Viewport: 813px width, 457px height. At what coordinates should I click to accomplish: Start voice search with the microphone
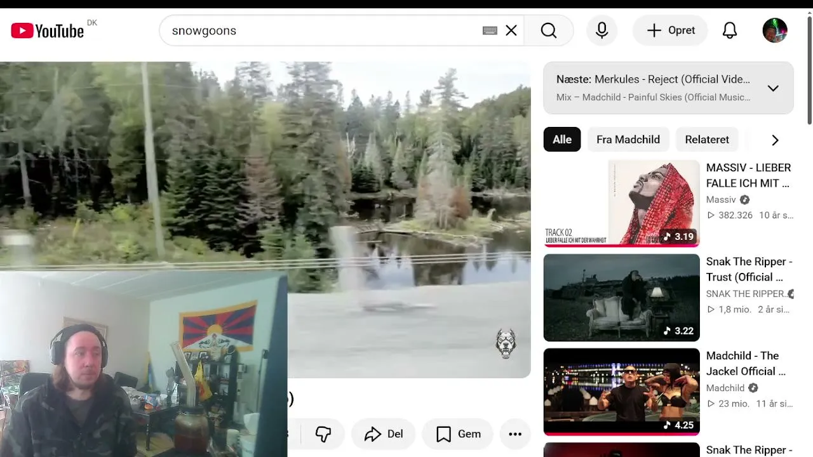point(602,30)
